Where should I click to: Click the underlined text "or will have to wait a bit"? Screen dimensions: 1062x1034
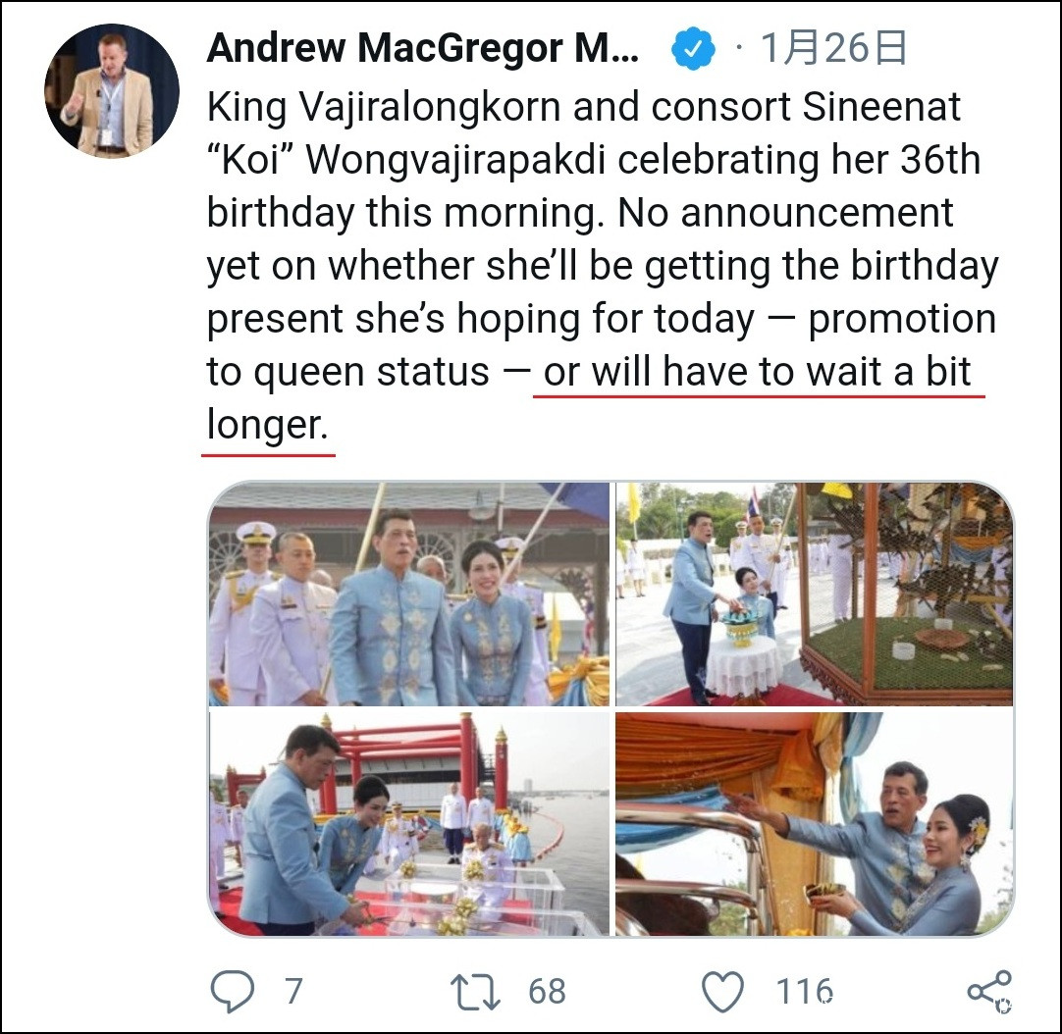click(x=757, y=372)
